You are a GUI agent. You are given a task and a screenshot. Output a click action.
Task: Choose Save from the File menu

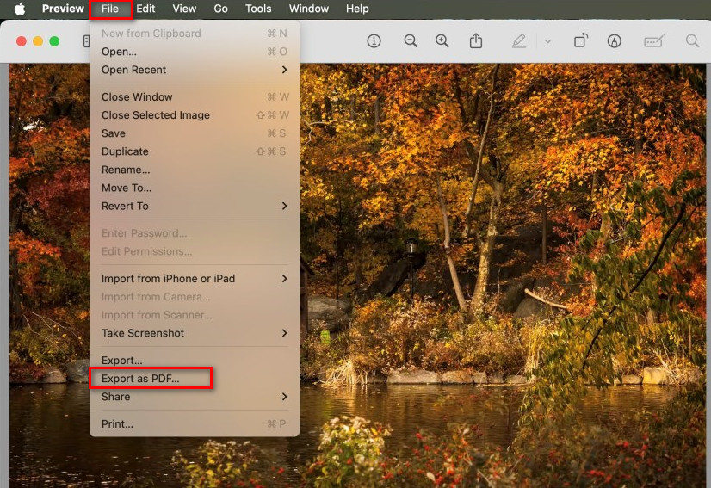coord(195,133)
